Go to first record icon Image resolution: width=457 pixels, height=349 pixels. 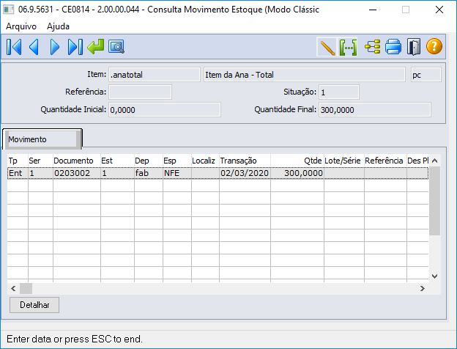[x=14, y=47]
